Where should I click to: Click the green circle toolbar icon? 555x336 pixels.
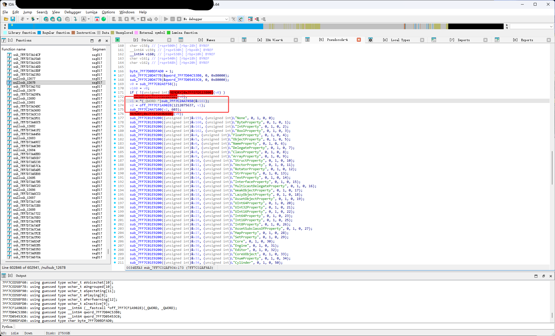pyautogui.click(x=104, y=19)
